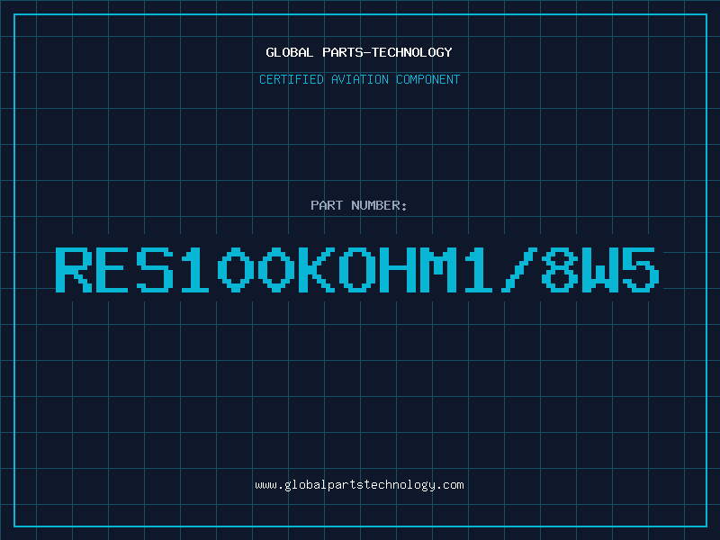Click the PART NUMBER: label
The image size is (720, 540).
pos(359,205)
